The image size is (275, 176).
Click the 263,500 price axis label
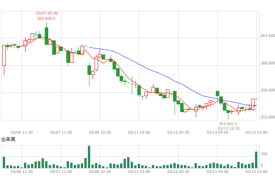[268, 36]
